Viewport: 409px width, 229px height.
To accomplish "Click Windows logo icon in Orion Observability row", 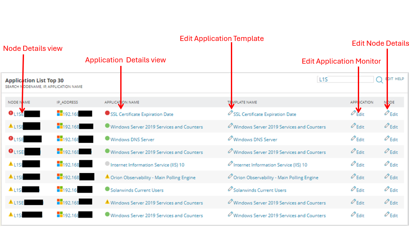I will pos(59,177).
